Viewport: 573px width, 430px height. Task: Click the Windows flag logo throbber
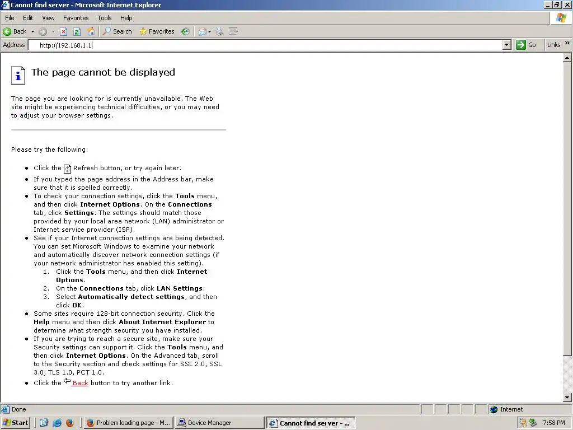pyautogui.click(x=561, y=18)
